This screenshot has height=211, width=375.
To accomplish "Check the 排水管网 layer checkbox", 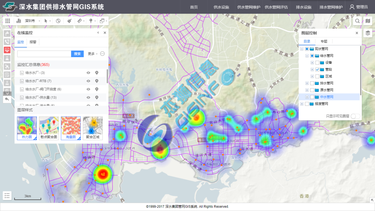I will (x=312, y=83).
